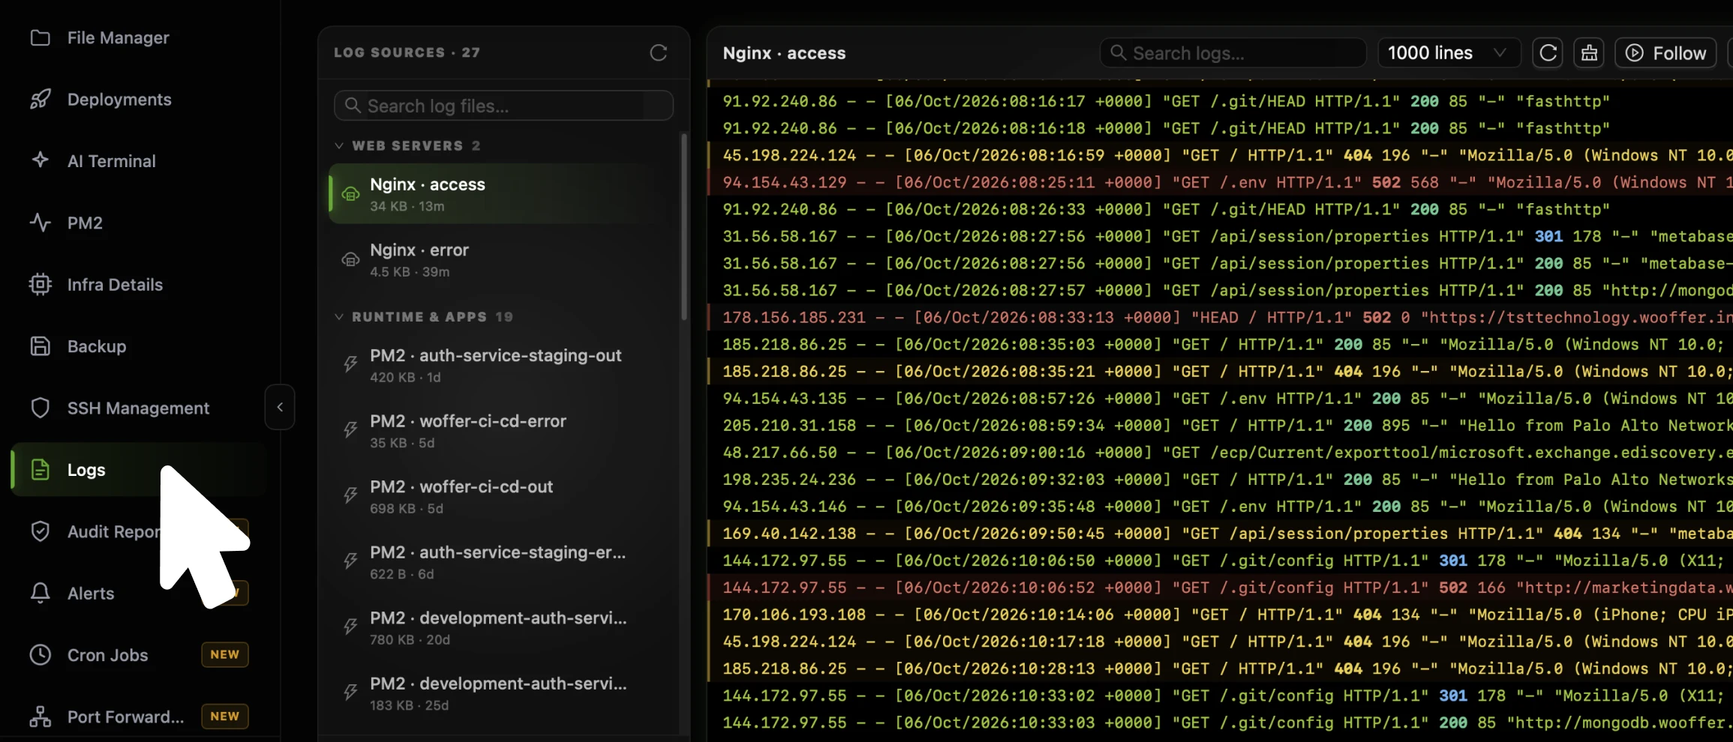Click the Alerts bell icon
1733x742 pixels.
click(x=40, y=593)
